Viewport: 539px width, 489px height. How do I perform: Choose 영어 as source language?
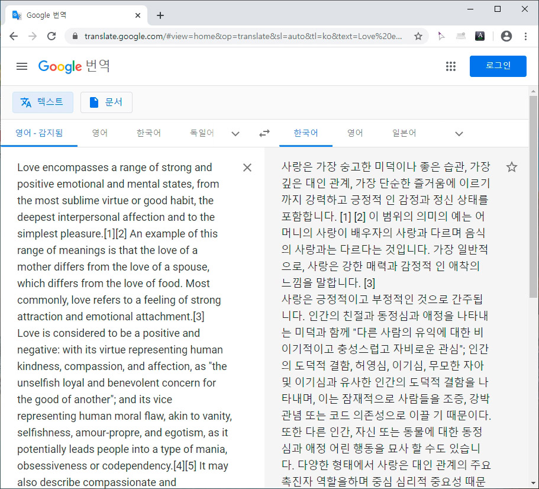point(99,133)
